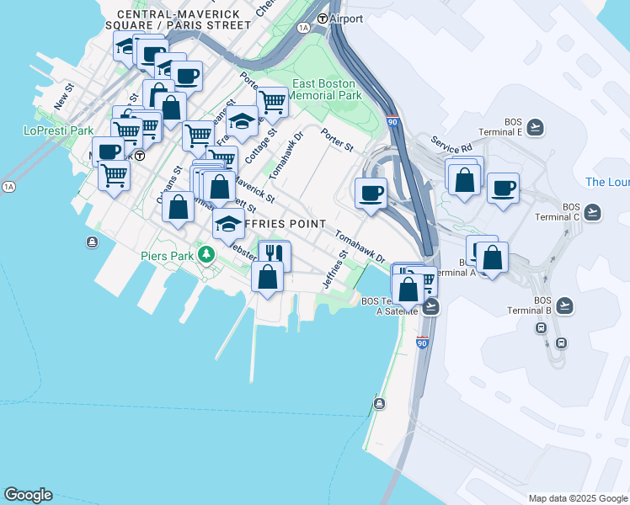Click the graduation cap marker at Jeffries Point
The width and height of the screenshot is (630, 505).
pyautogui.click(x=228, y=225)
